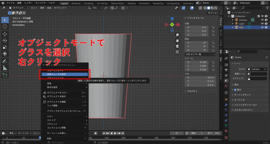Expand the 単位 units panel
This screenshot has width=270, height=144.
236,85
